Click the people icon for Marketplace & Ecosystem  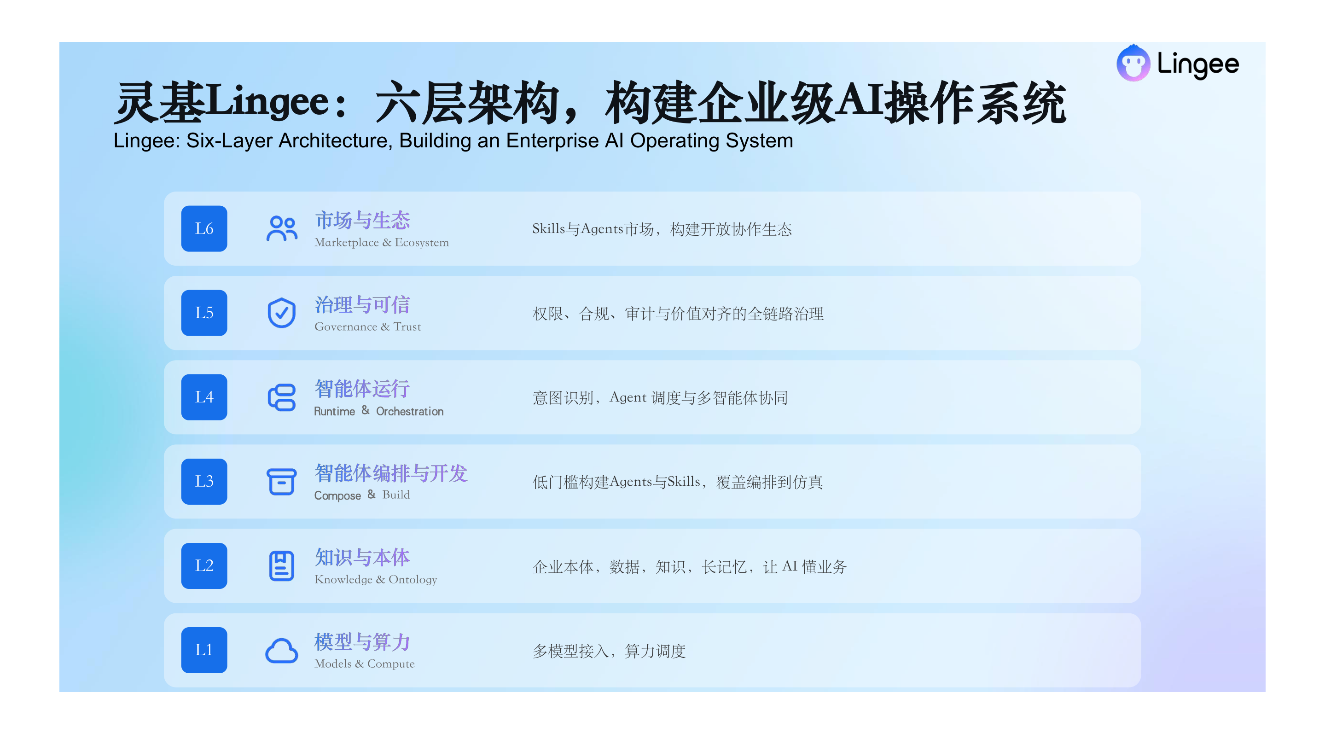[x=282, y=228]
